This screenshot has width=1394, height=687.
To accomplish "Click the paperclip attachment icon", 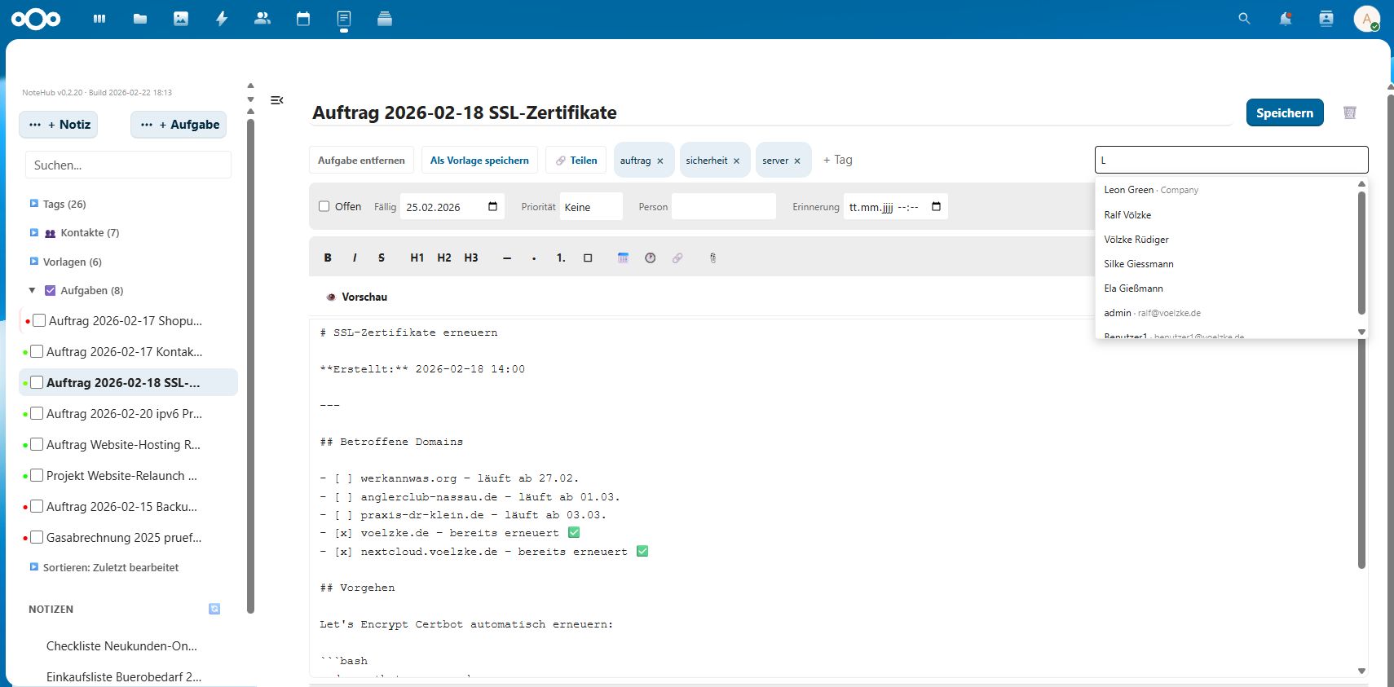I will point(712,258).
